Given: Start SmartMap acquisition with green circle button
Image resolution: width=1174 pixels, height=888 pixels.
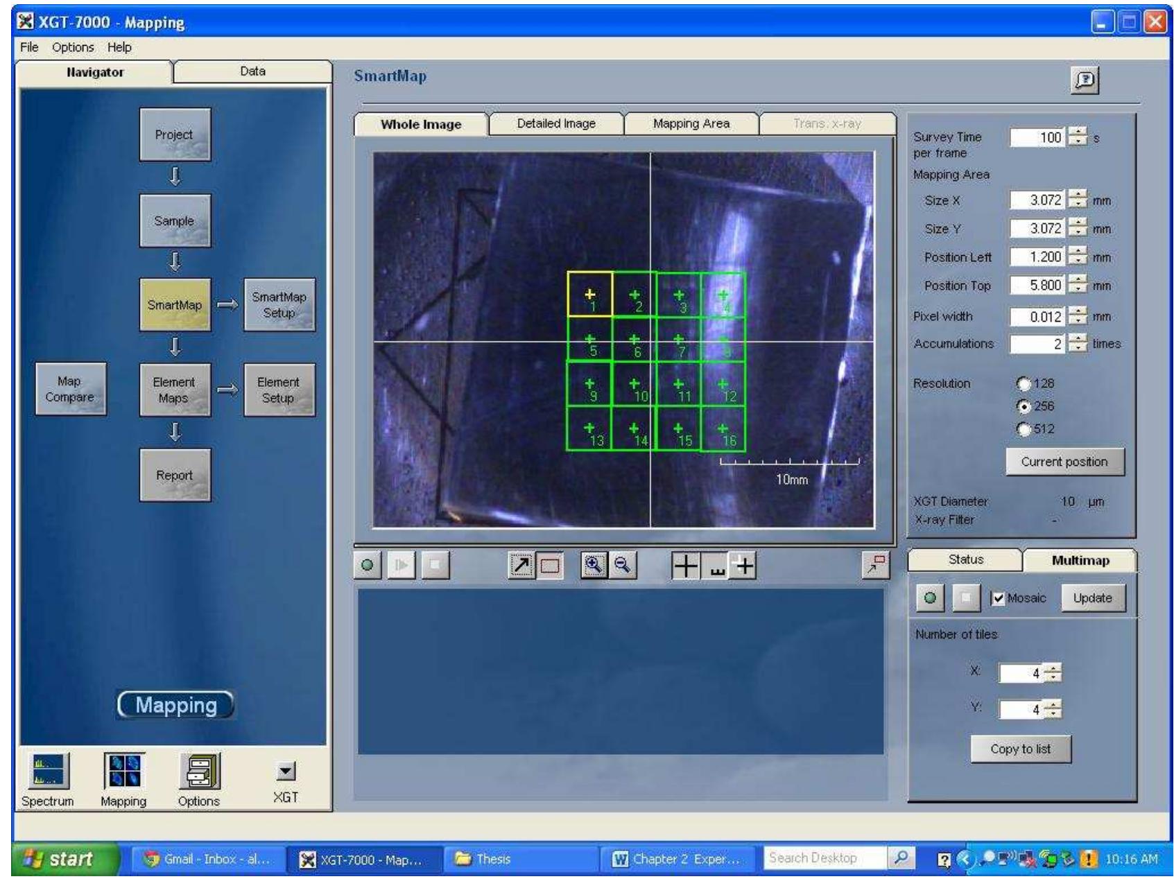Looking at the screenshot, I should pyautogui.click(x=368, y=565).
